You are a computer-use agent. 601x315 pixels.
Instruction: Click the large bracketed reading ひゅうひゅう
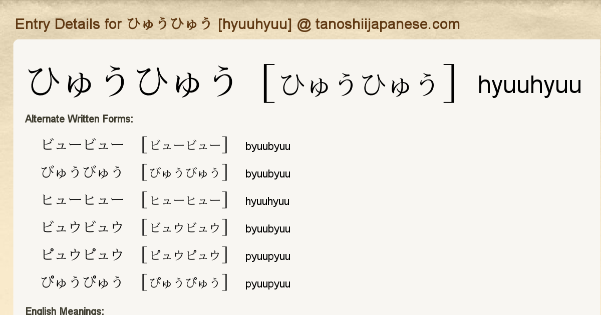[x=359, y=85]
